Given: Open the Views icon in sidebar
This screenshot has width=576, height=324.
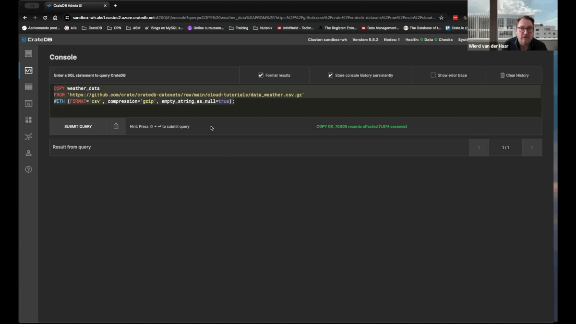Looking at the screenshot, I should [x=28, y=103].
